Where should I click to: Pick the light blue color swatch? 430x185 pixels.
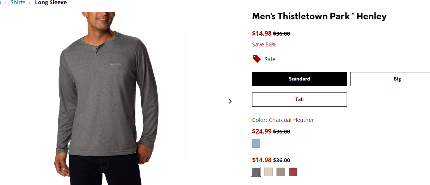pos(256,144)
